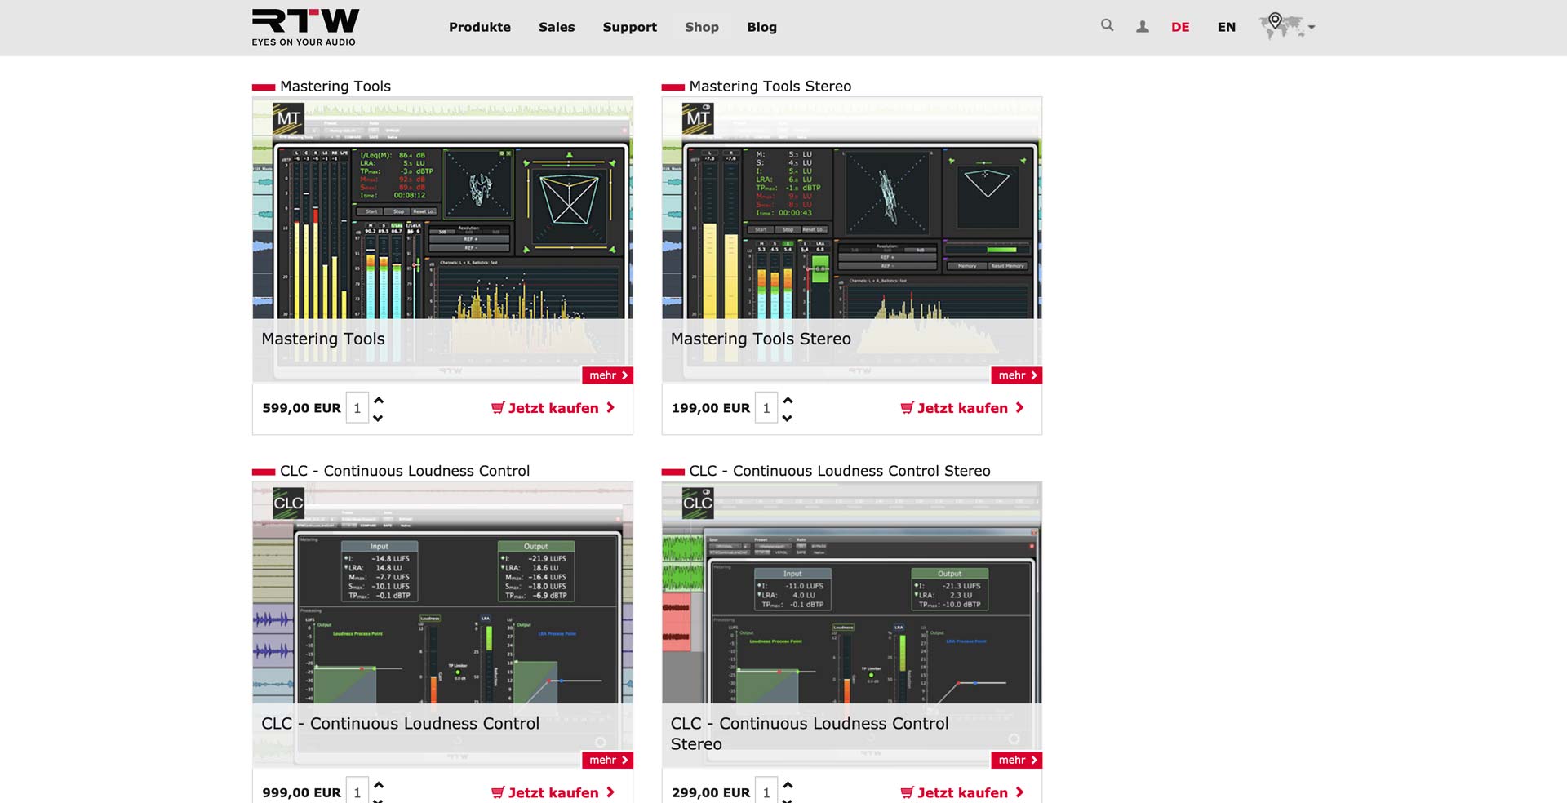This screenshot has height=803, width=1567.
Task: Open the world map region selector
Action: click(1287, 26)
